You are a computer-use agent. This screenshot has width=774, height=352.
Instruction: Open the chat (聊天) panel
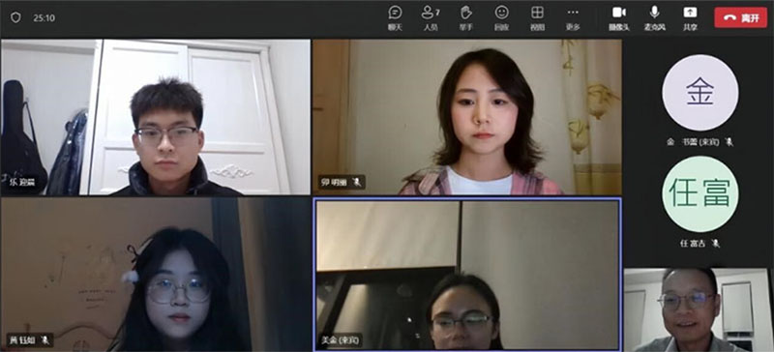[x=395, y=18]
